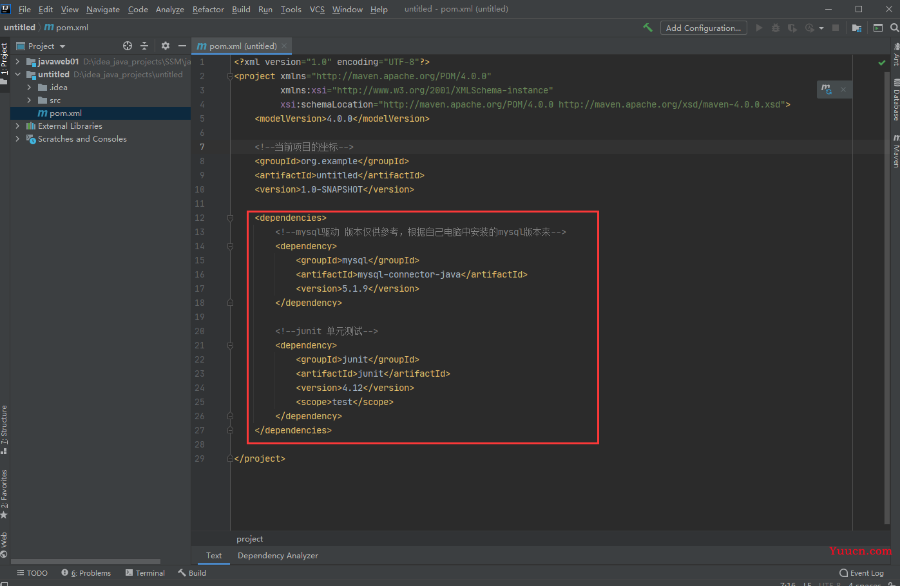The width and height of the screenshot is (900, 586).
Task: Toggle the Web side tool tab
Action: tap(5, 545)
